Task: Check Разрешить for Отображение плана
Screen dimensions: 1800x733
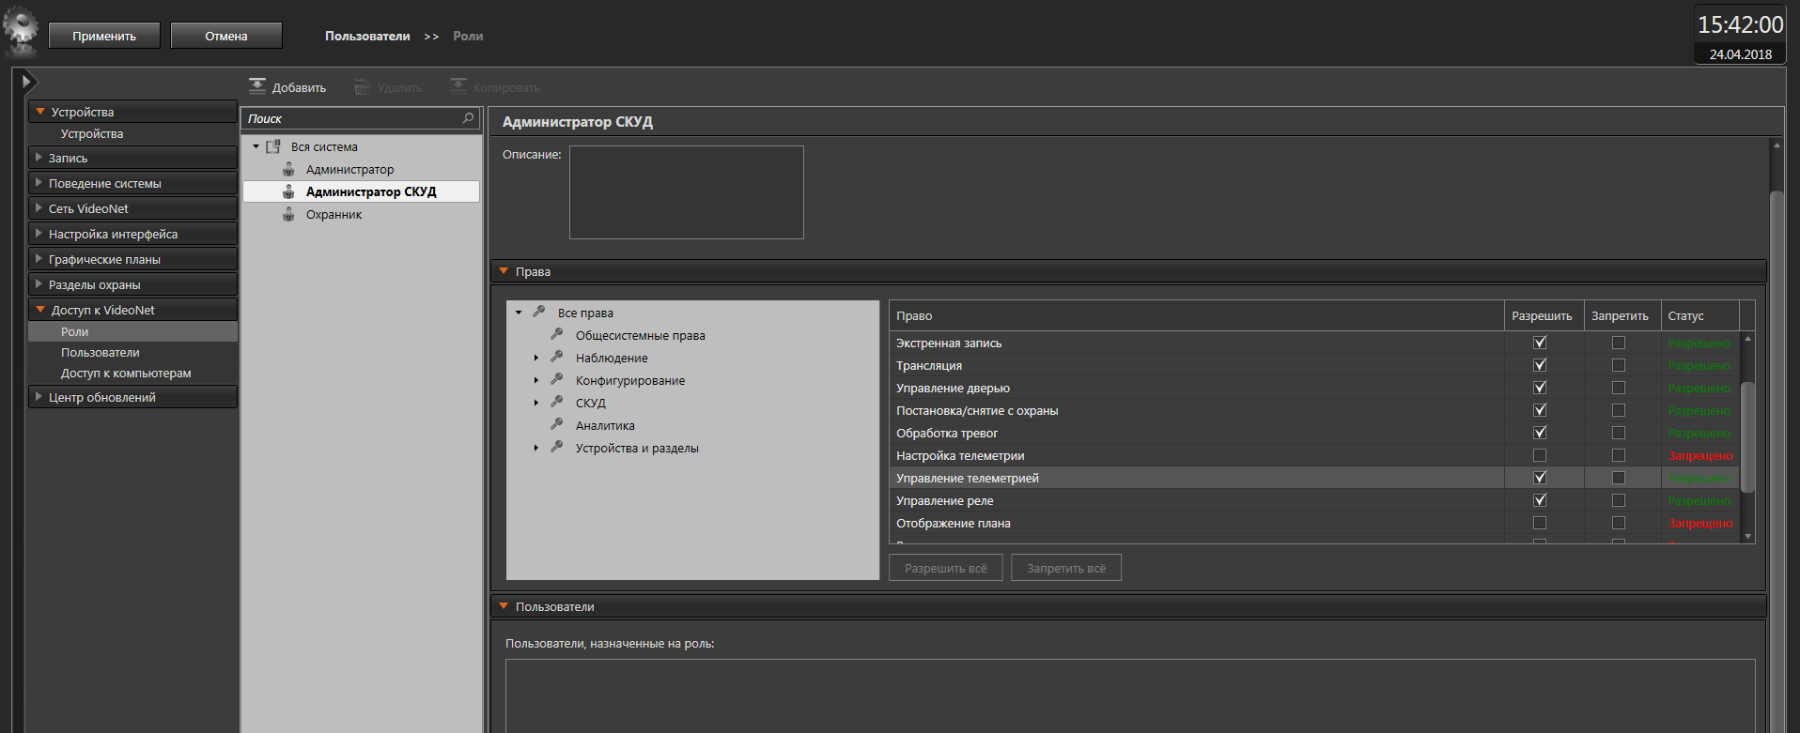Action: click(1540, 523)
